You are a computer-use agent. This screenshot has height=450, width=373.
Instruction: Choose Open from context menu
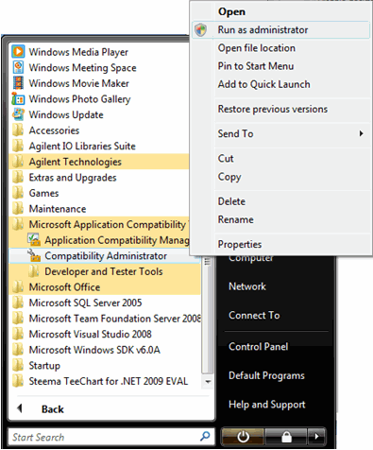[231, 11]
